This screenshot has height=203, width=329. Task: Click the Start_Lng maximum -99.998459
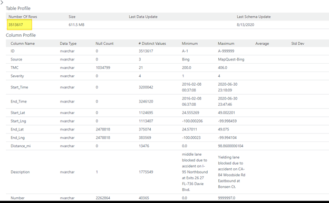227,121
